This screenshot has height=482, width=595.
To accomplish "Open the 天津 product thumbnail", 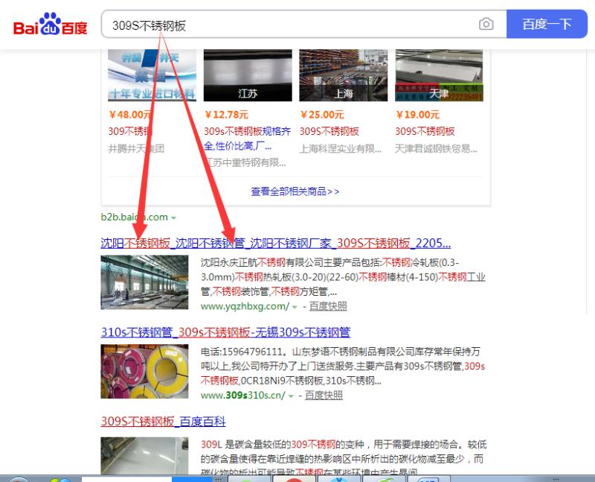I will [x=439, y=75].
